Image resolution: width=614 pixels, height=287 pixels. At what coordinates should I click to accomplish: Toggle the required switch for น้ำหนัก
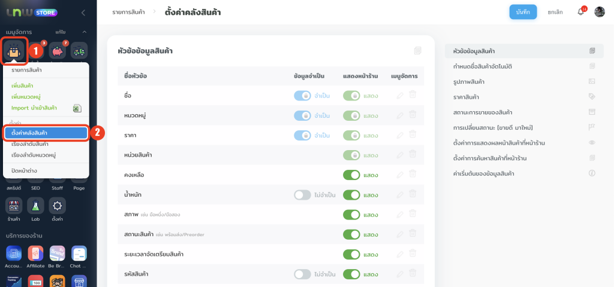[x=302, y=195]
